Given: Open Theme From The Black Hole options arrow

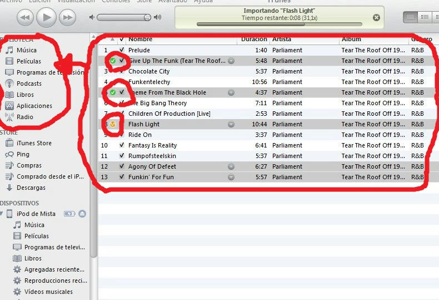Looking at the screenshot, I should (x=231, y=92).
